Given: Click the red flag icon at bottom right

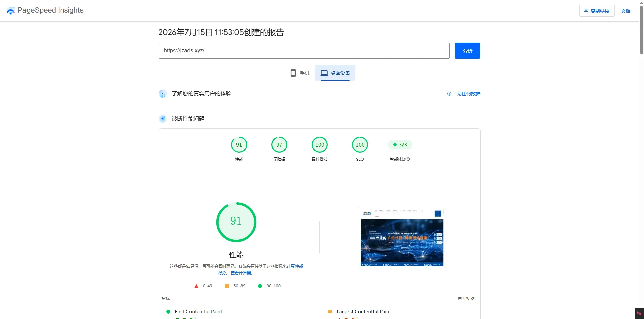Looking at the screenshot, I should (x=639, y=313).
